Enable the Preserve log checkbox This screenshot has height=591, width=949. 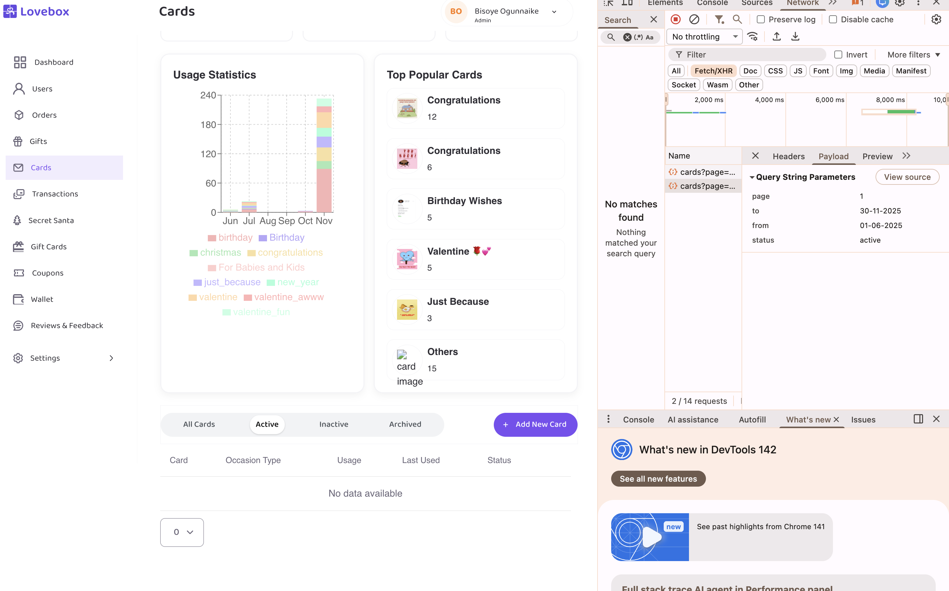(x=760, y=19)
